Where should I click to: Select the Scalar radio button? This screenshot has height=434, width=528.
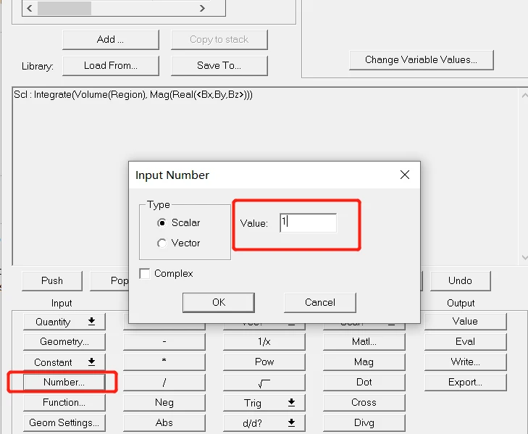[x=162, y=222]
